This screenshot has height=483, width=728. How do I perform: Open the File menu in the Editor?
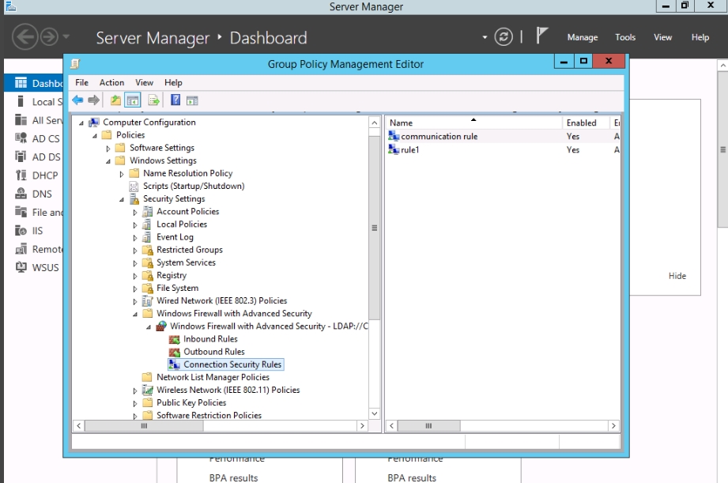pyautogui.click(x=81, y=82)
